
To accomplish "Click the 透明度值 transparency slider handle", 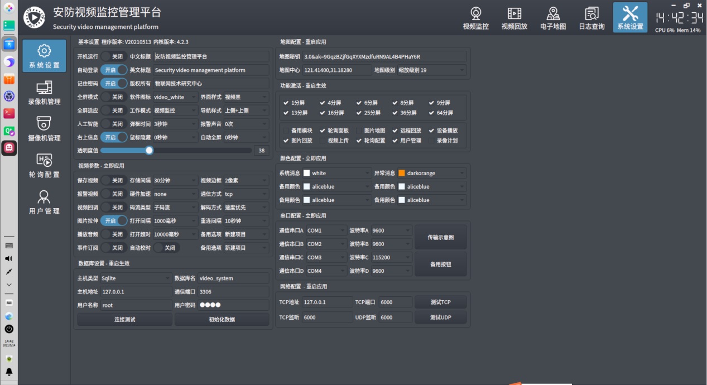I will [x=149, y=150].
